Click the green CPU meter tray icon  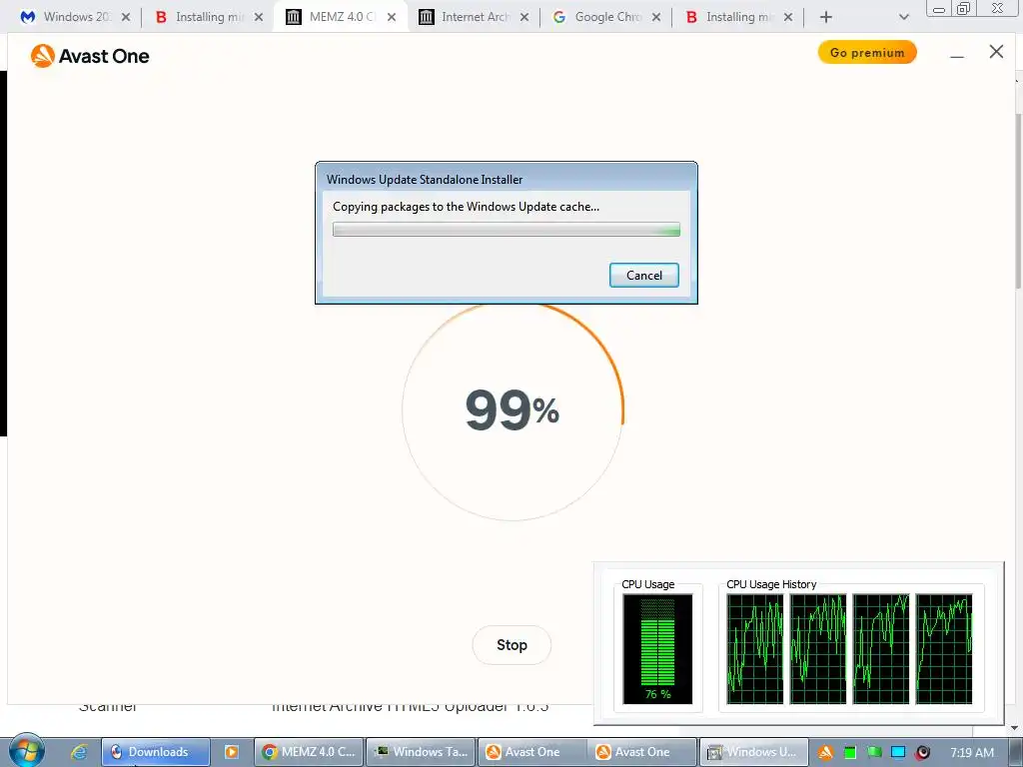click(x=850, y=753)
